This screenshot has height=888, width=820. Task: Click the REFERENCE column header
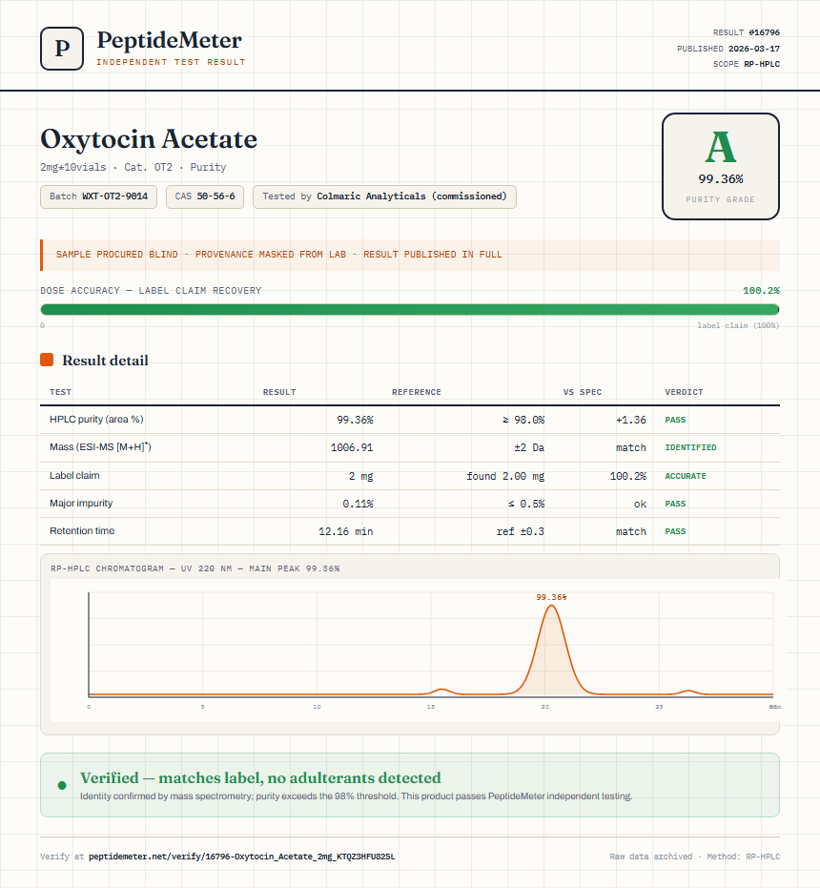tap(417, 392)
